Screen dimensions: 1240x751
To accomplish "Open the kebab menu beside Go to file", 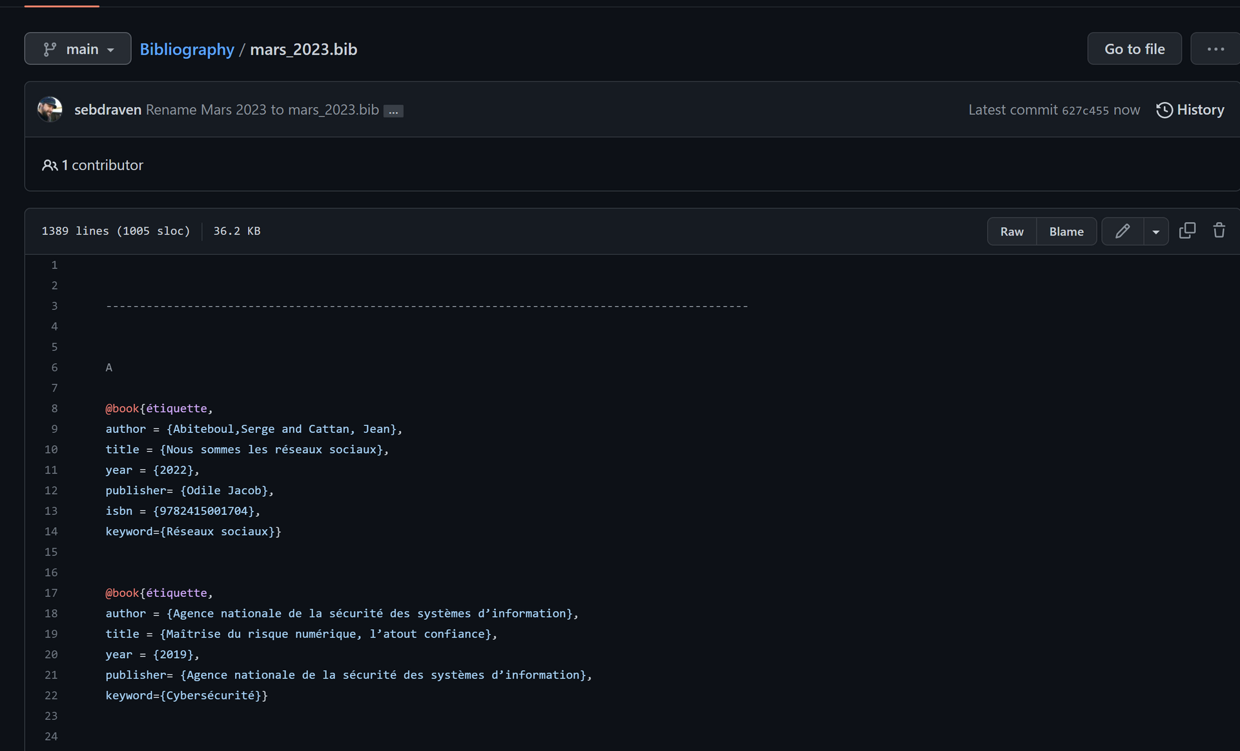I will 1216,48.
